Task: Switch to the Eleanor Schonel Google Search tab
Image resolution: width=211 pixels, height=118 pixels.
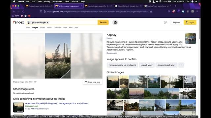Action: [x=128, y=6]
